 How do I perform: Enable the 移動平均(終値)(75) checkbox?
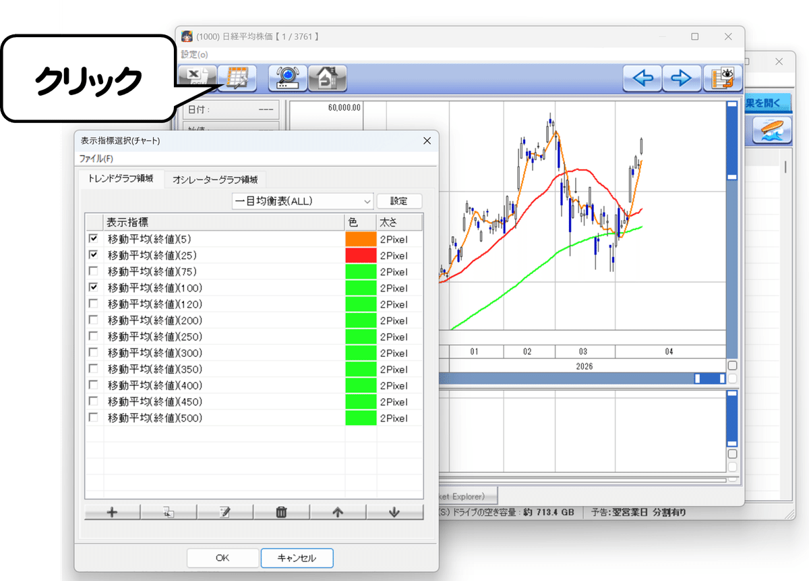click(93, 271)
